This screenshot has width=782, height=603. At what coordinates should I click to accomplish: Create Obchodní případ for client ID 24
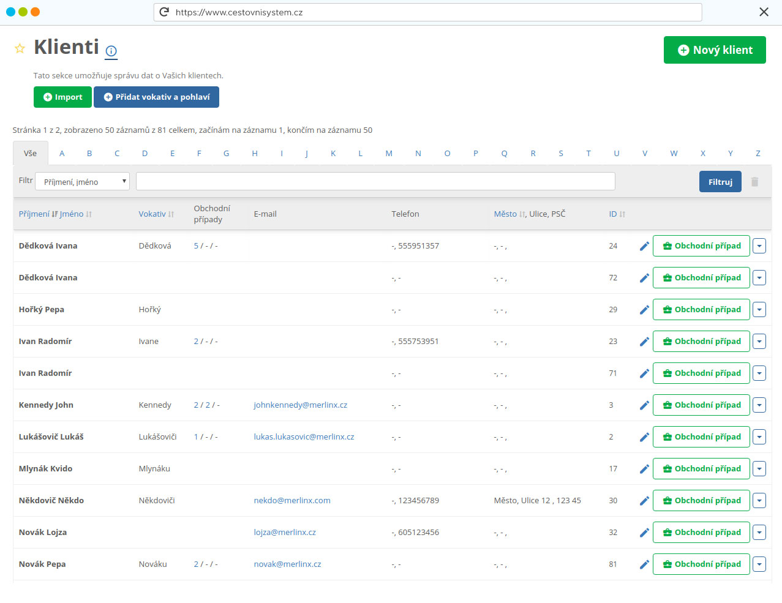(x=701, y=246)
